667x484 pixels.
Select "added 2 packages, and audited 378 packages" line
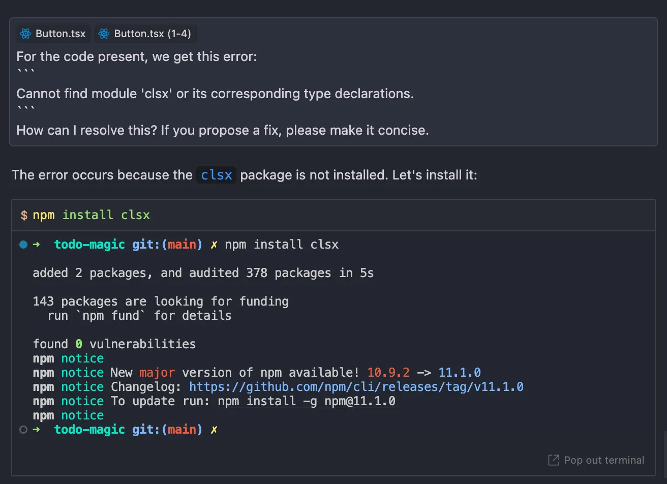(x=203, y=273)
